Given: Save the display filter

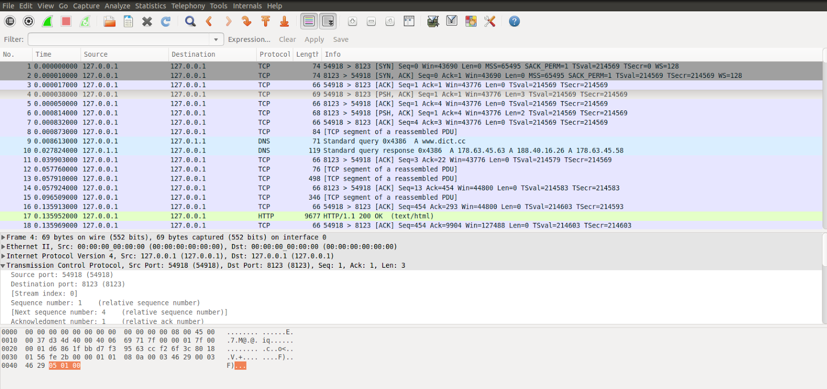Looking at the screenshot, I should click(341, 40).
